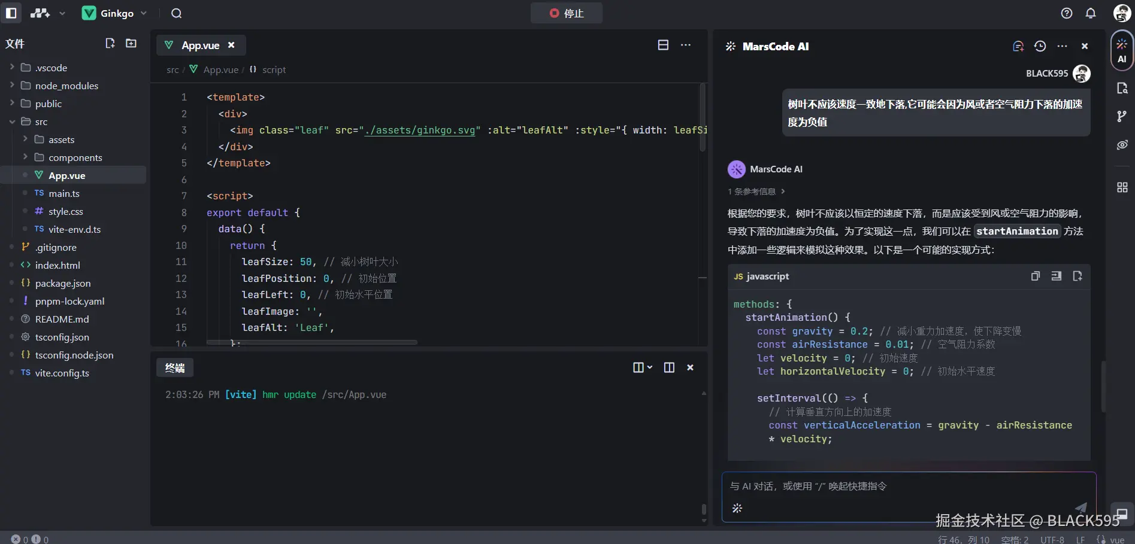1135x544 pixels.
Task: Open MarsCode AI chat history
Action: [1040, 46]
